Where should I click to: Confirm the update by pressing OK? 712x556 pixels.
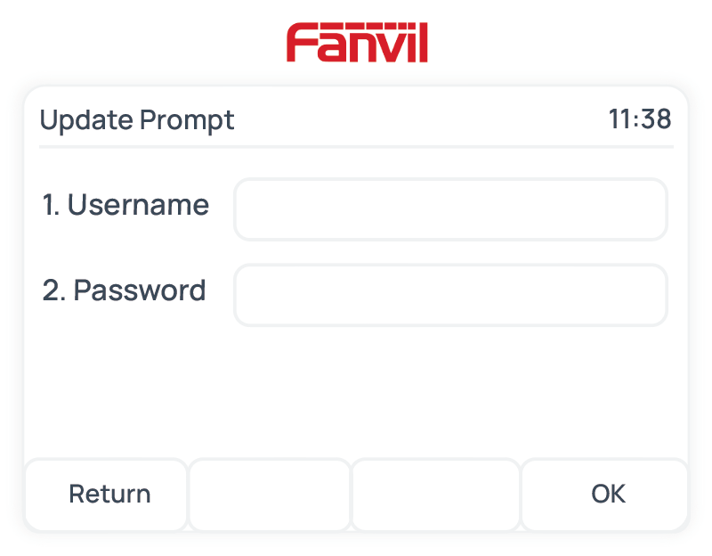pyautogui.click(x=607, y=494)
